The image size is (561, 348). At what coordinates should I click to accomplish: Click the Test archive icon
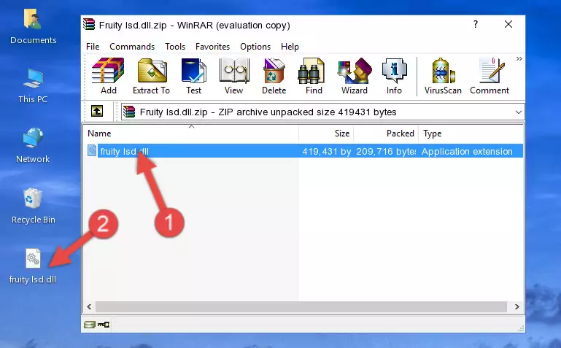tap(193, 76)
